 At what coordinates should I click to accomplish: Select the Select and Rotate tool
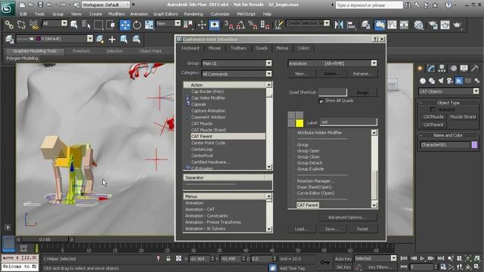coord(137,25)
